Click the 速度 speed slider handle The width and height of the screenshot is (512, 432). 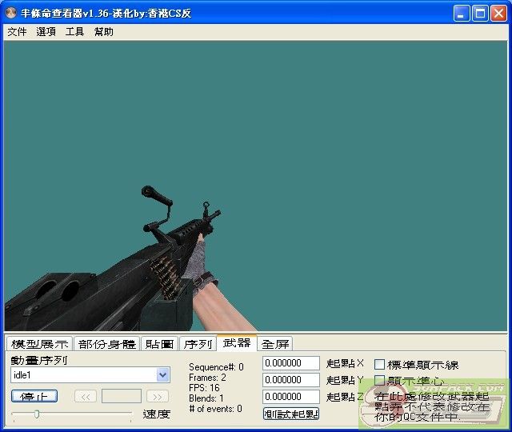[36, 414]
